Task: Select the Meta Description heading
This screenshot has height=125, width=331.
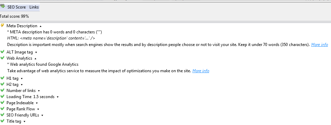Action: point(22,26)
